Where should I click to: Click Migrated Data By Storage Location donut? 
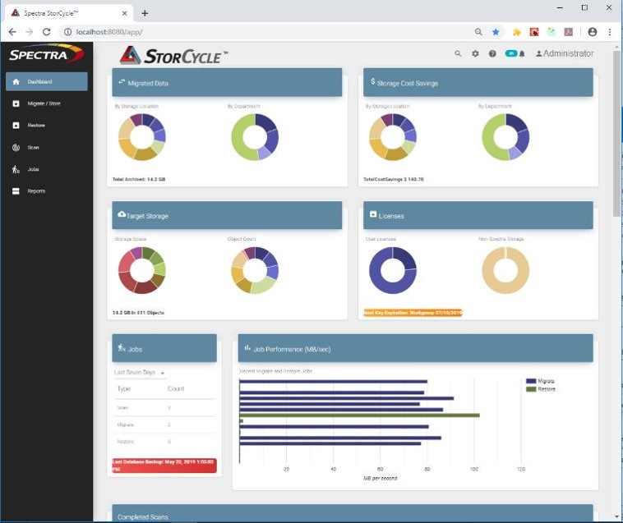[142, 137]
